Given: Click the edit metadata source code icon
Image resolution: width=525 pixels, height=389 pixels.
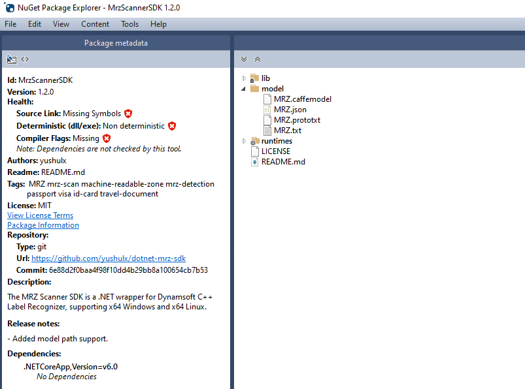Looking at the screenshot, I should 25,59.
